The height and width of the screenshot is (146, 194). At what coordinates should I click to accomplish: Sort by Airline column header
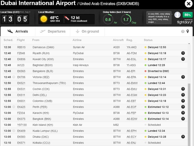coord(77,40)
